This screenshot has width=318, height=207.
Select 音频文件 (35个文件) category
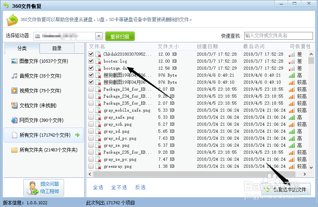pyautogui.click(x=44, y=76)
